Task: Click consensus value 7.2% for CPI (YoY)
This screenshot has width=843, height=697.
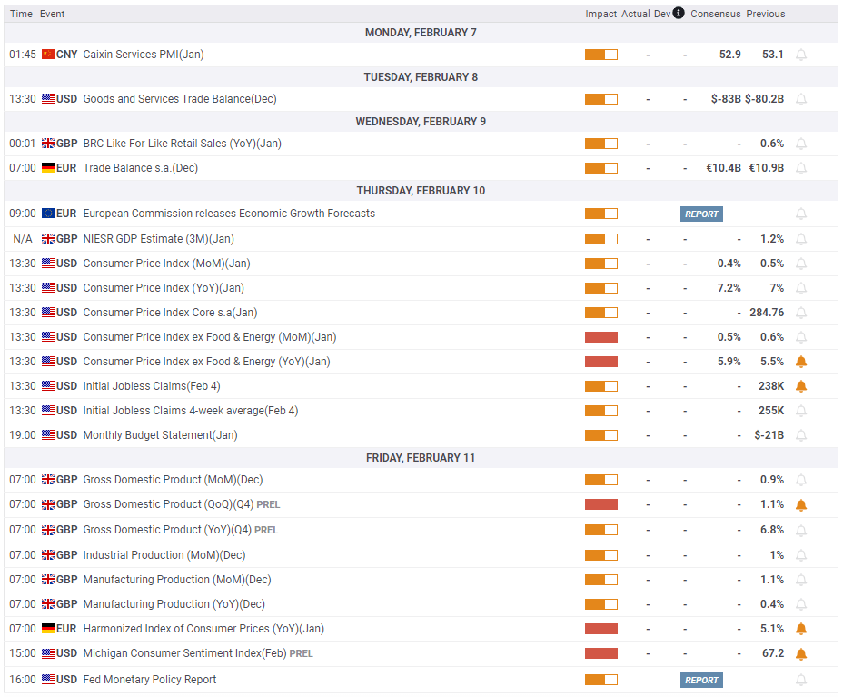Action: 729,288
